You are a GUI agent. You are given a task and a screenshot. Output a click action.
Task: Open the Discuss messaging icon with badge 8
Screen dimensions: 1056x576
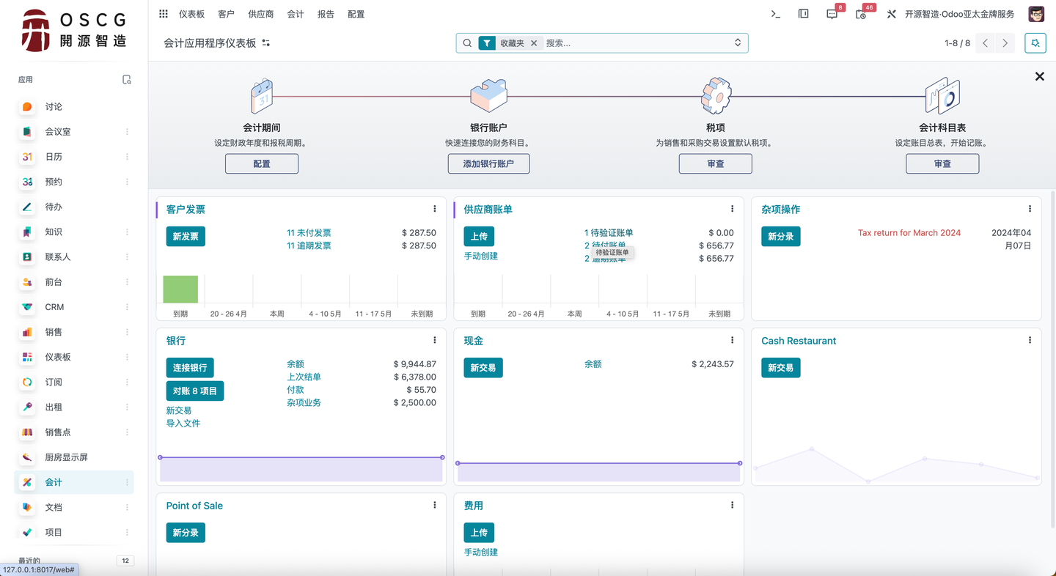pos(831,13)
